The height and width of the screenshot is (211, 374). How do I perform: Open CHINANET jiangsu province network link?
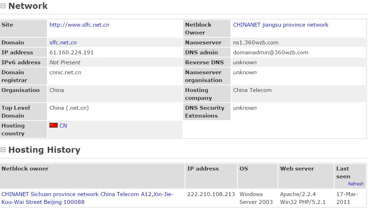(280, 25)
